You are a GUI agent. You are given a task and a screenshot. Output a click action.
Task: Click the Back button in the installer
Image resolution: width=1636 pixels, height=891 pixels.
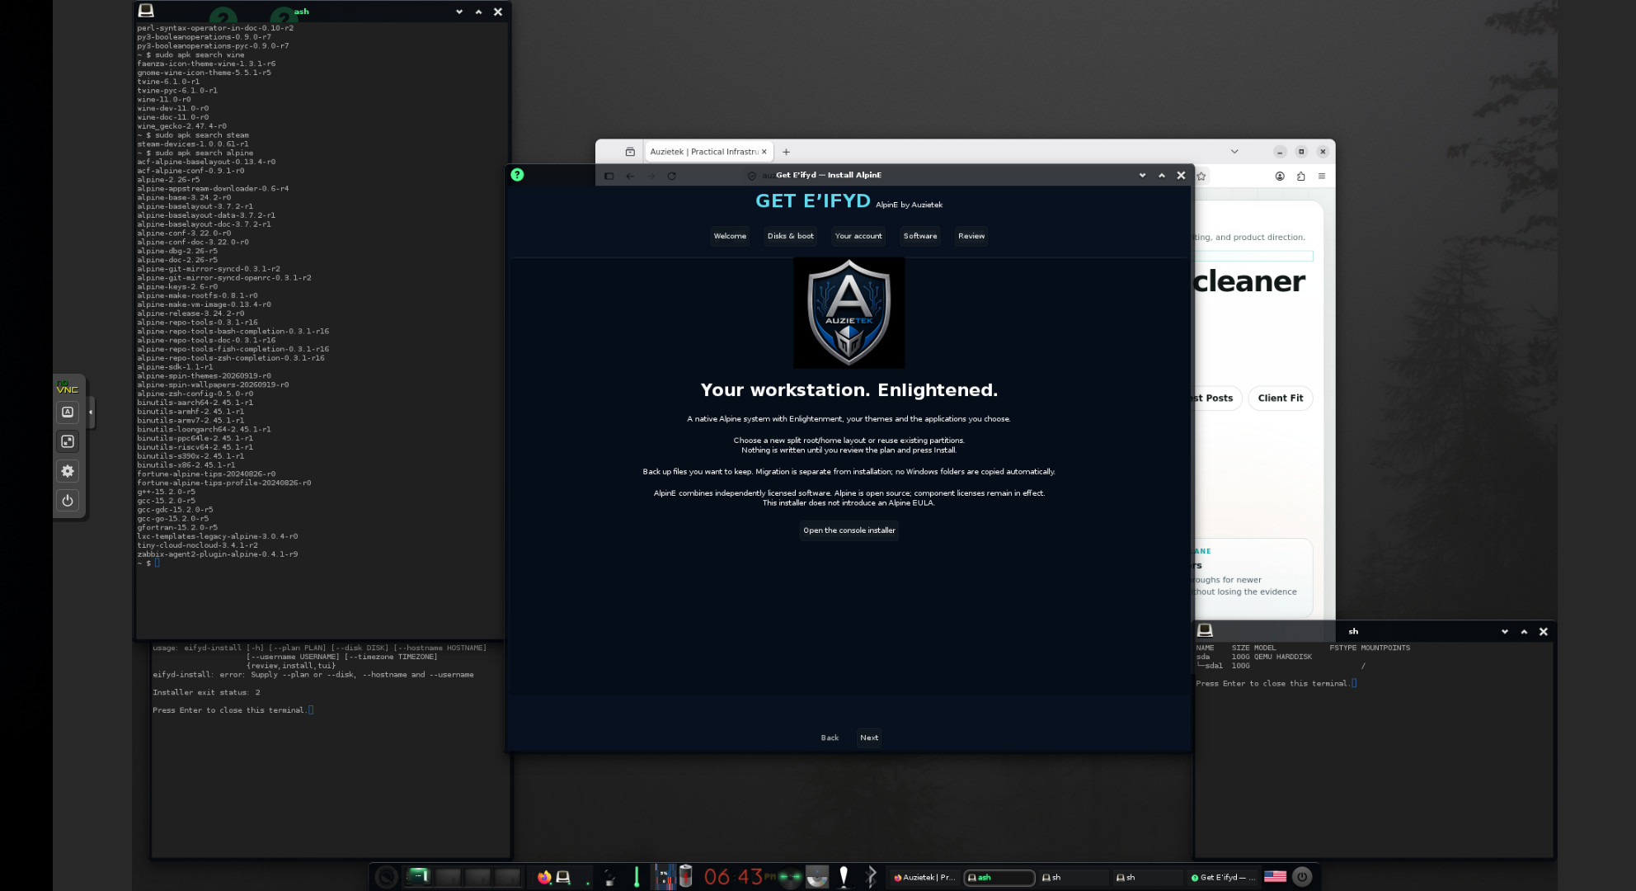[x=830, y=738]
